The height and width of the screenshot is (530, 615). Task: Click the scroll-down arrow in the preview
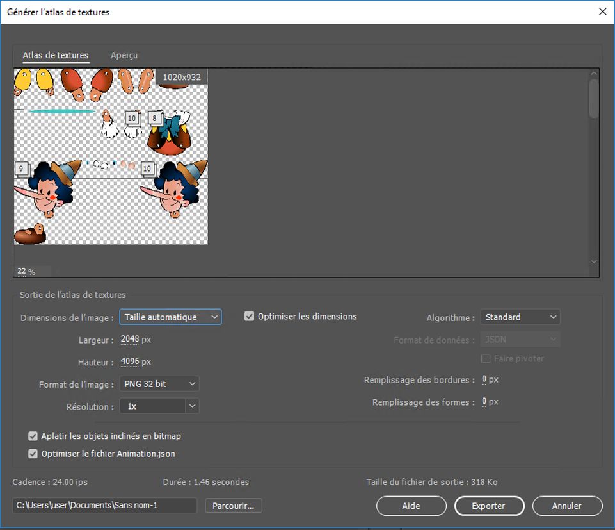(594, 261)
